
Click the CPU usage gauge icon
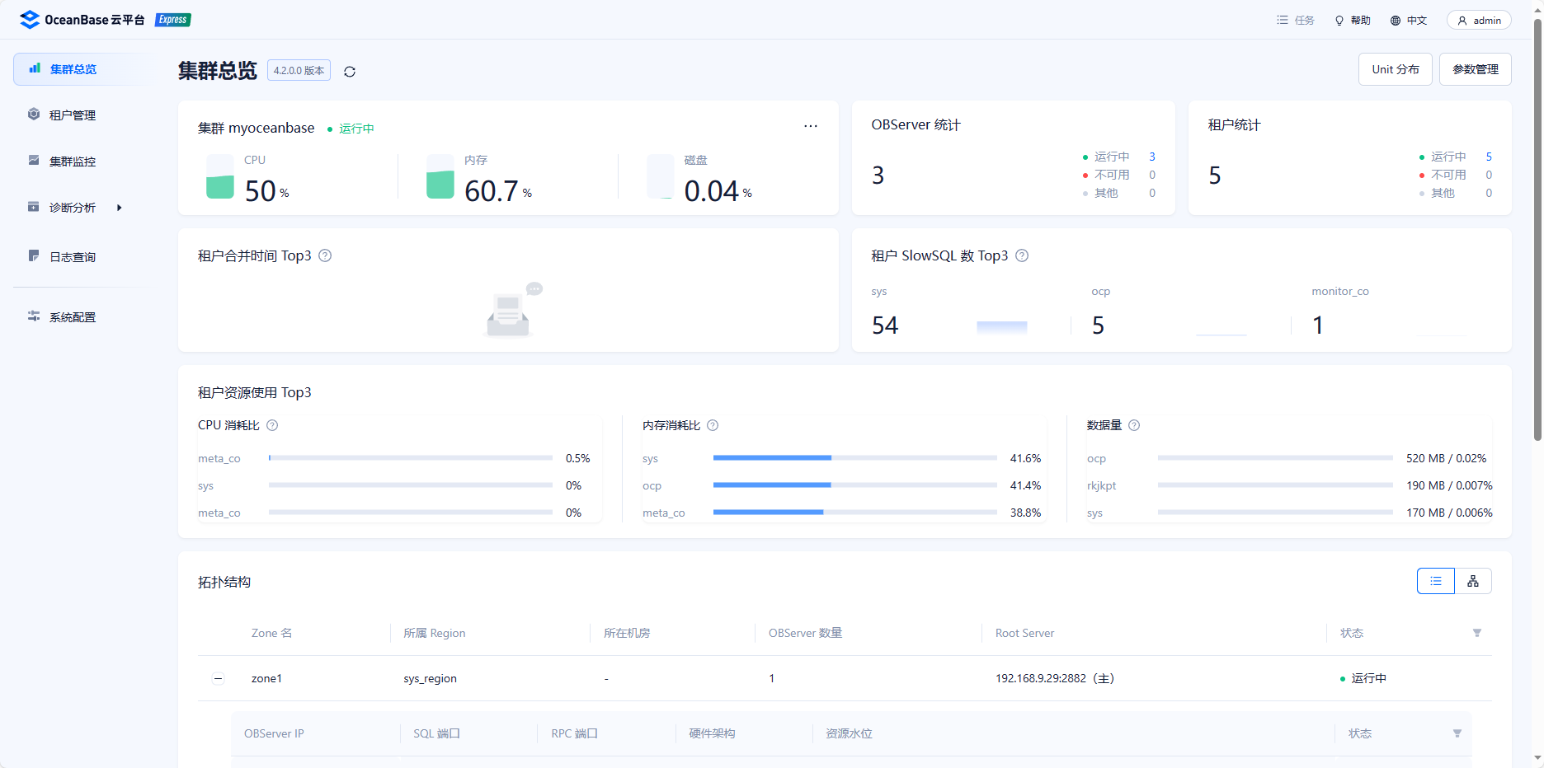[220, 176]
